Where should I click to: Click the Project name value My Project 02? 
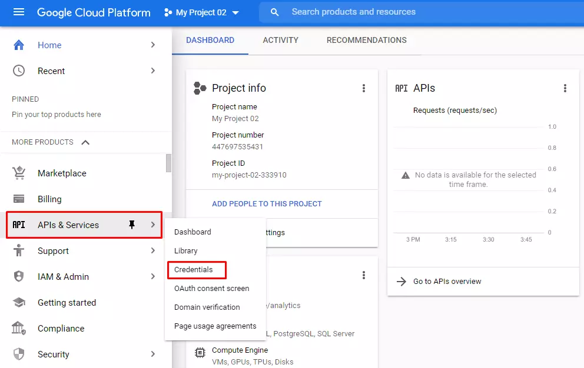point(235,118)
